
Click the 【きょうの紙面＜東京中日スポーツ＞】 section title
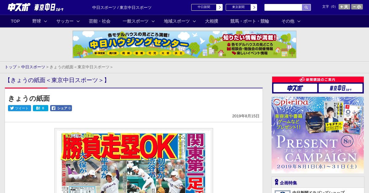click(57, 80)
